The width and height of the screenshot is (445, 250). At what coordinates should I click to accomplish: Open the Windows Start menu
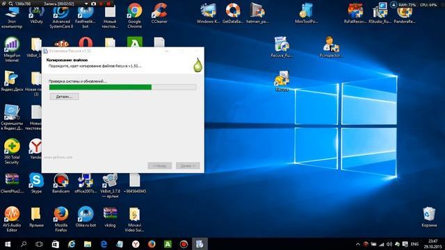tap(8, 244)
